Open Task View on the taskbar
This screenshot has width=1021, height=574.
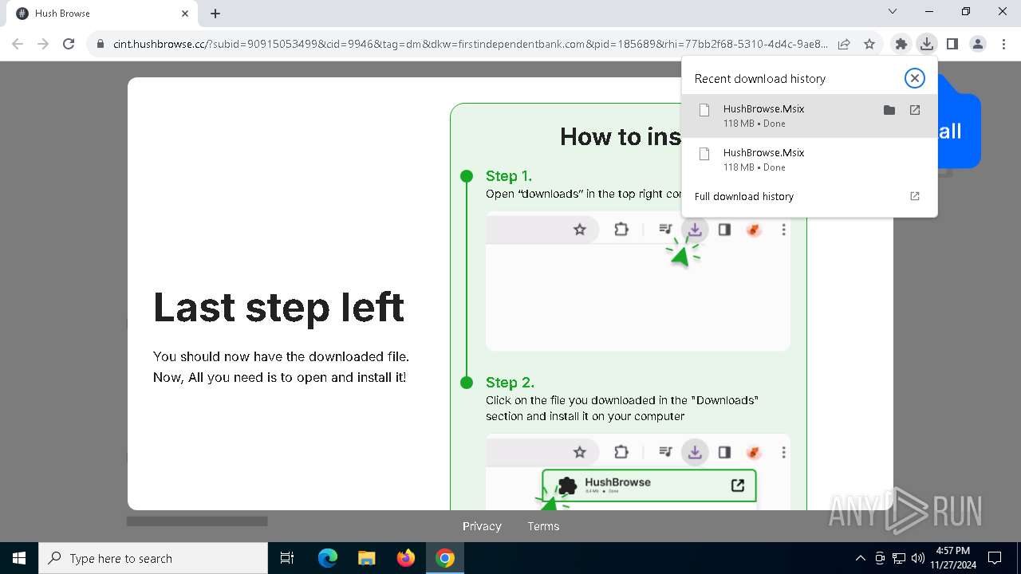[x=288, y=558]
